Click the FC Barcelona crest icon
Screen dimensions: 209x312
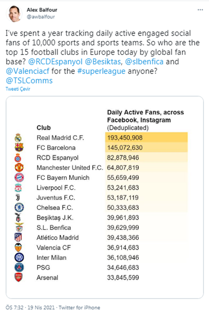[x=19, y=148]
